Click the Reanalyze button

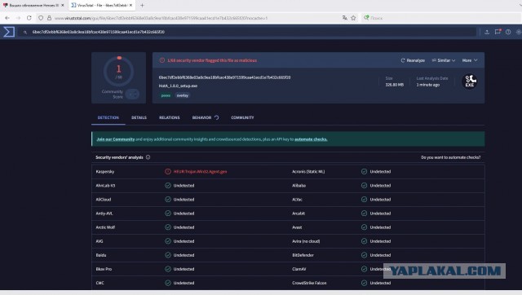point(413,60)
